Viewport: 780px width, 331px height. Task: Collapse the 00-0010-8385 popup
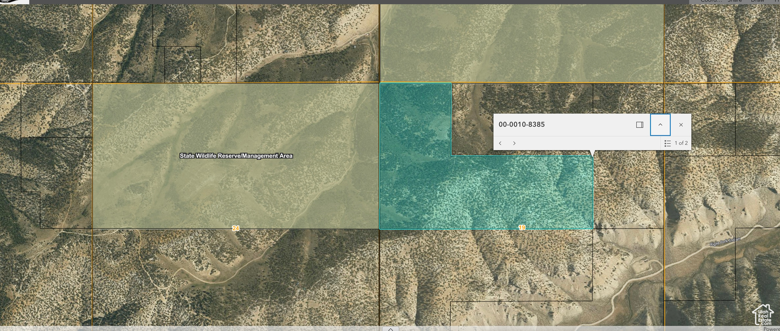coord(660,125)
